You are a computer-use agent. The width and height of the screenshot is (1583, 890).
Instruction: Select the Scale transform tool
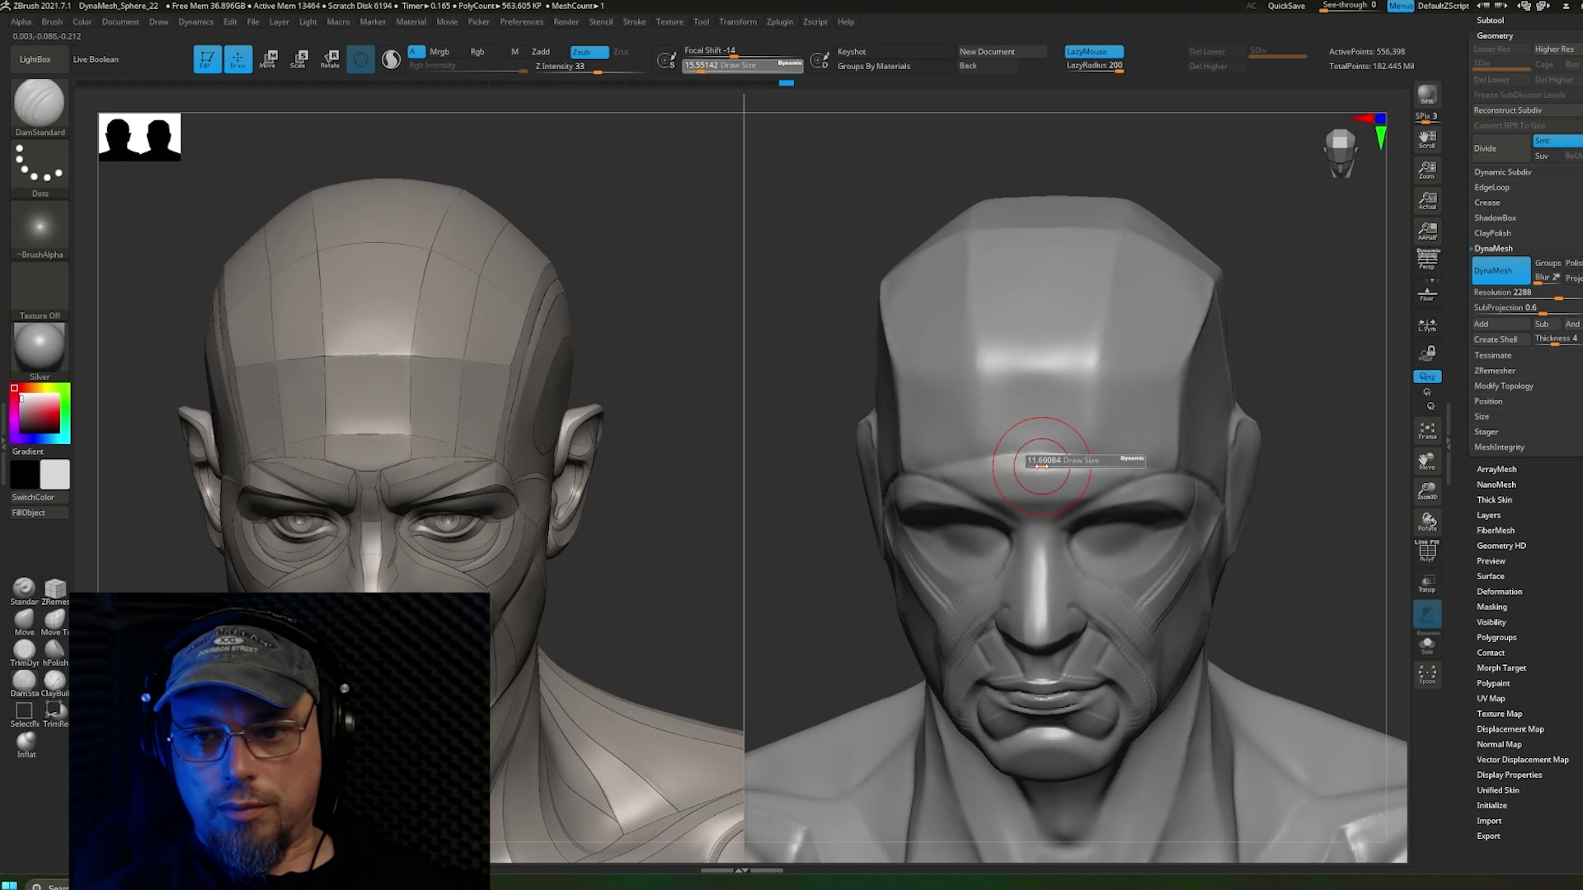coord(298,59)
